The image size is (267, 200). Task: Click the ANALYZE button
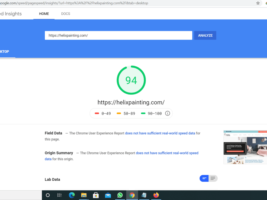[x=205, y=35]
